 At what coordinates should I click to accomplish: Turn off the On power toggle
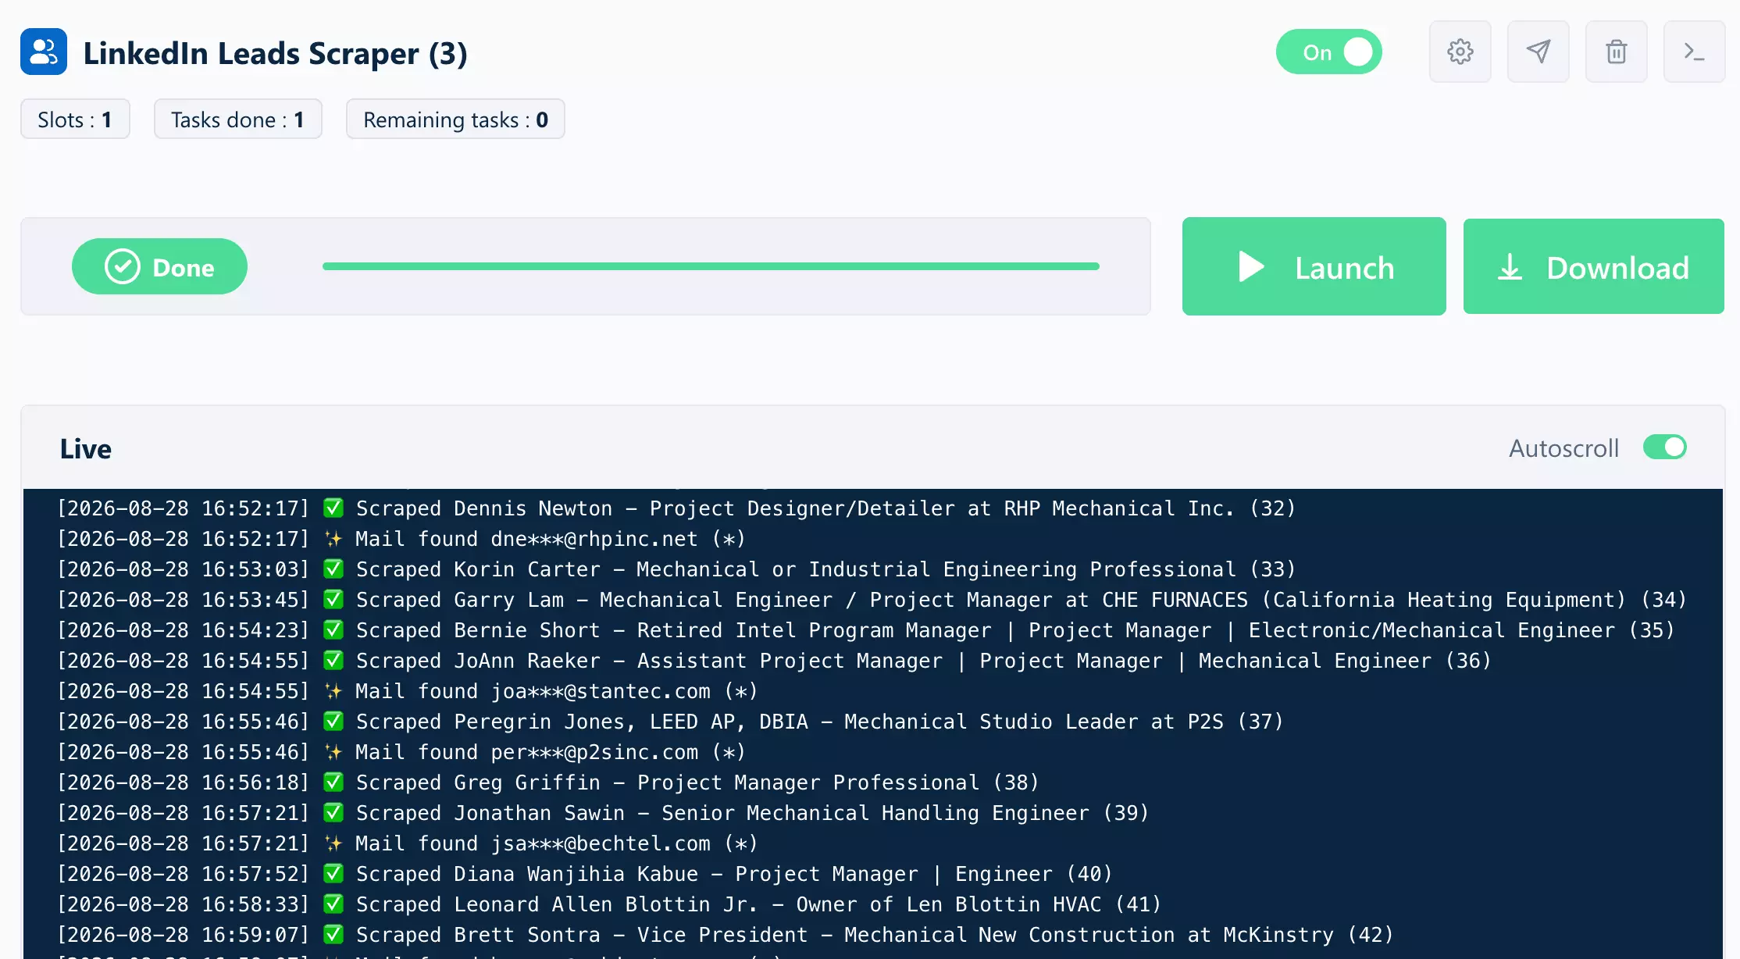point(1328,52)
